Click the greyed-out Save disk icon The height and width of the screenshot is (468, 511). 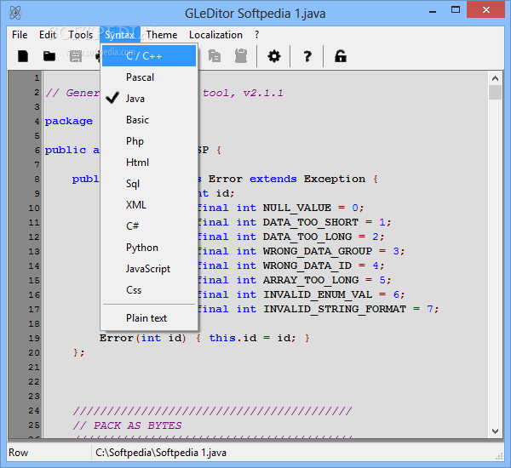point(76,56)
